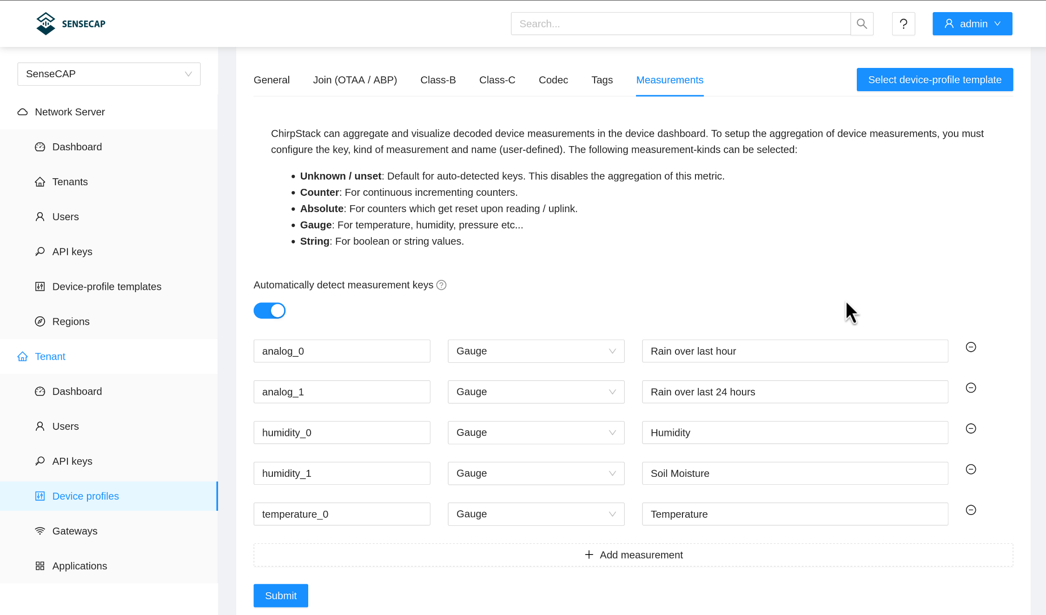The height and width of the screenshot is (615, 1046).
Task: Switch to the Tags tab
Action: (602, 80)
